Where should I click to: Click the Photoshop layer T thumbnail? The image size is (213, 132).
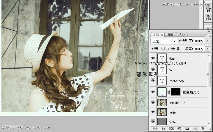(162, 81)
